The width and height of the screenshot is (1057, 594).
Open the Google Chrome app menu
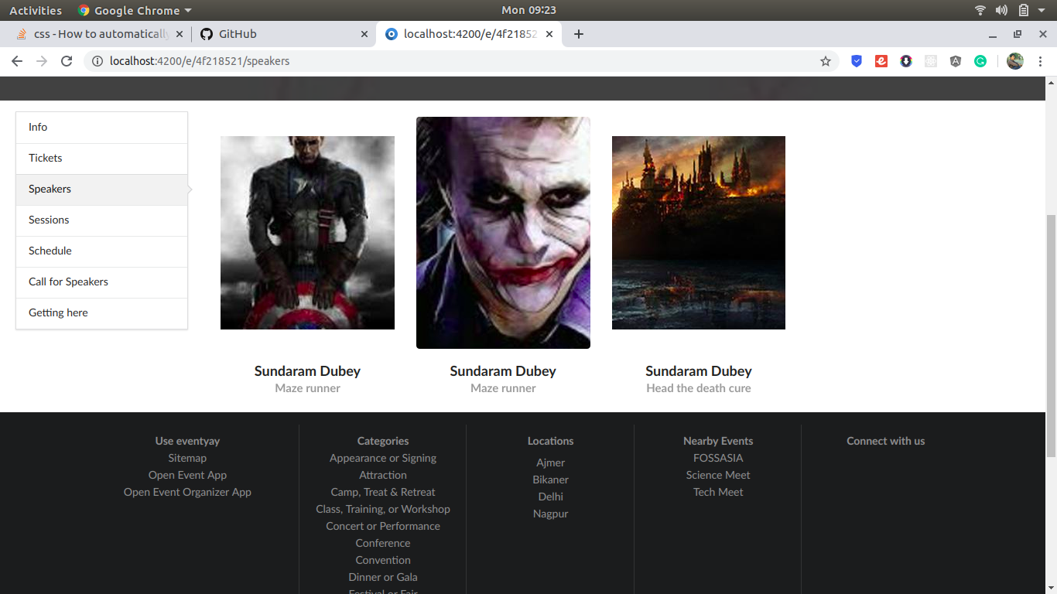(x=135, y=10)
